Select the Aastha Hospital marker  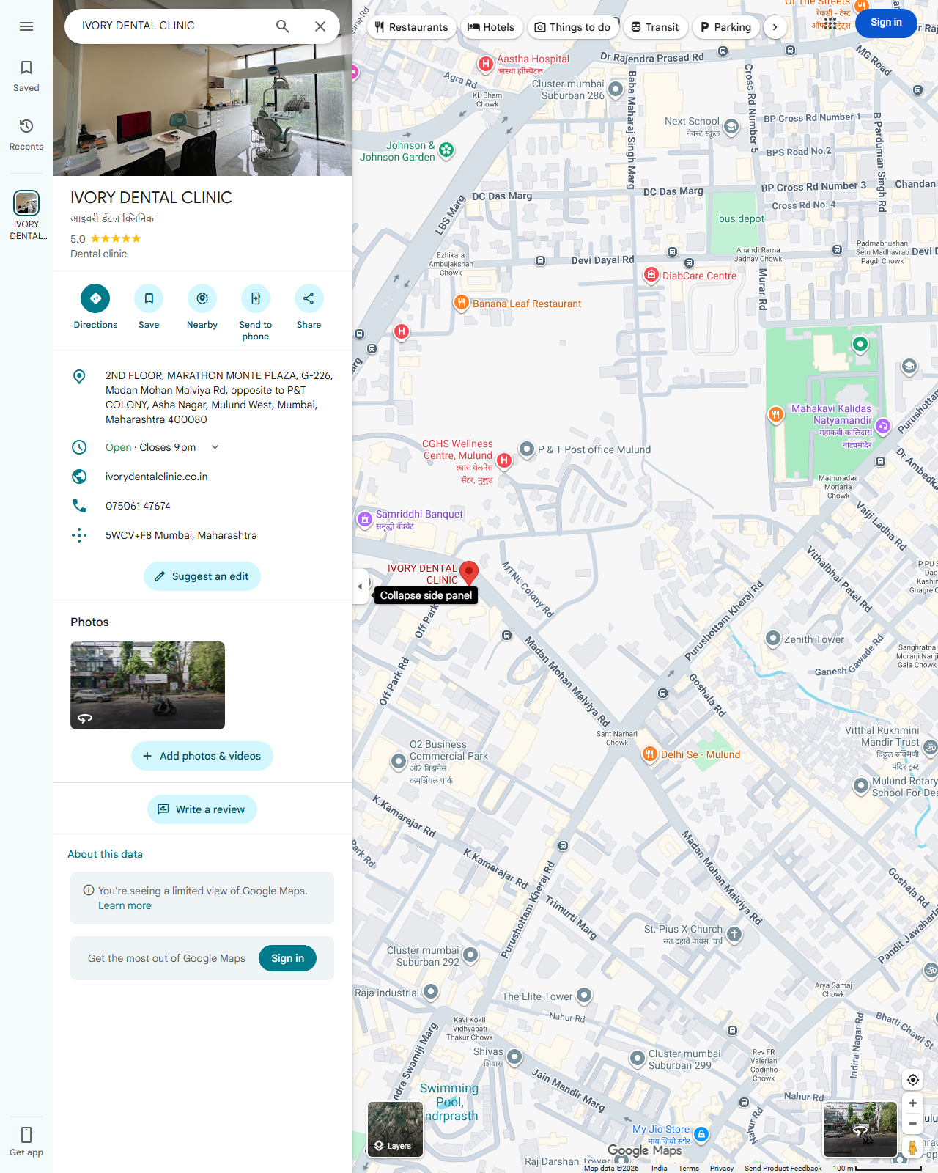(x=485, y=64)
